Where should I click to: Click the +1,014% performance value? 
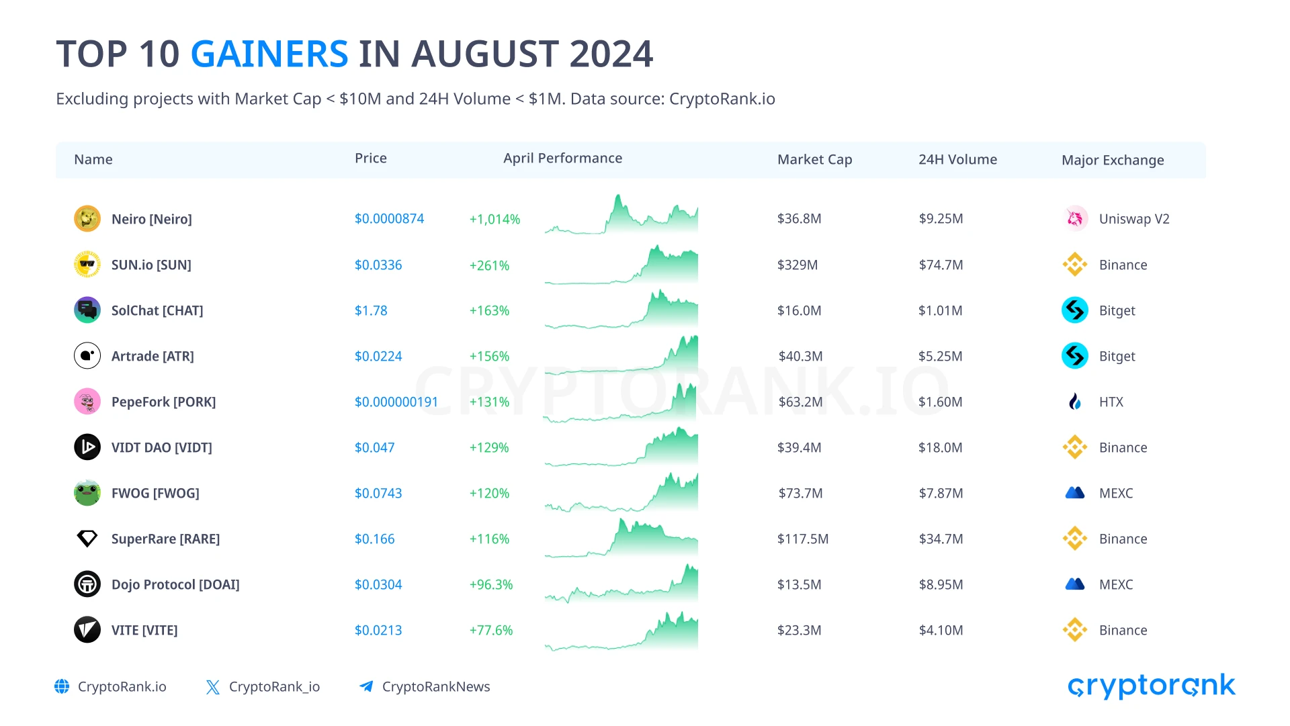click(495, 219)
